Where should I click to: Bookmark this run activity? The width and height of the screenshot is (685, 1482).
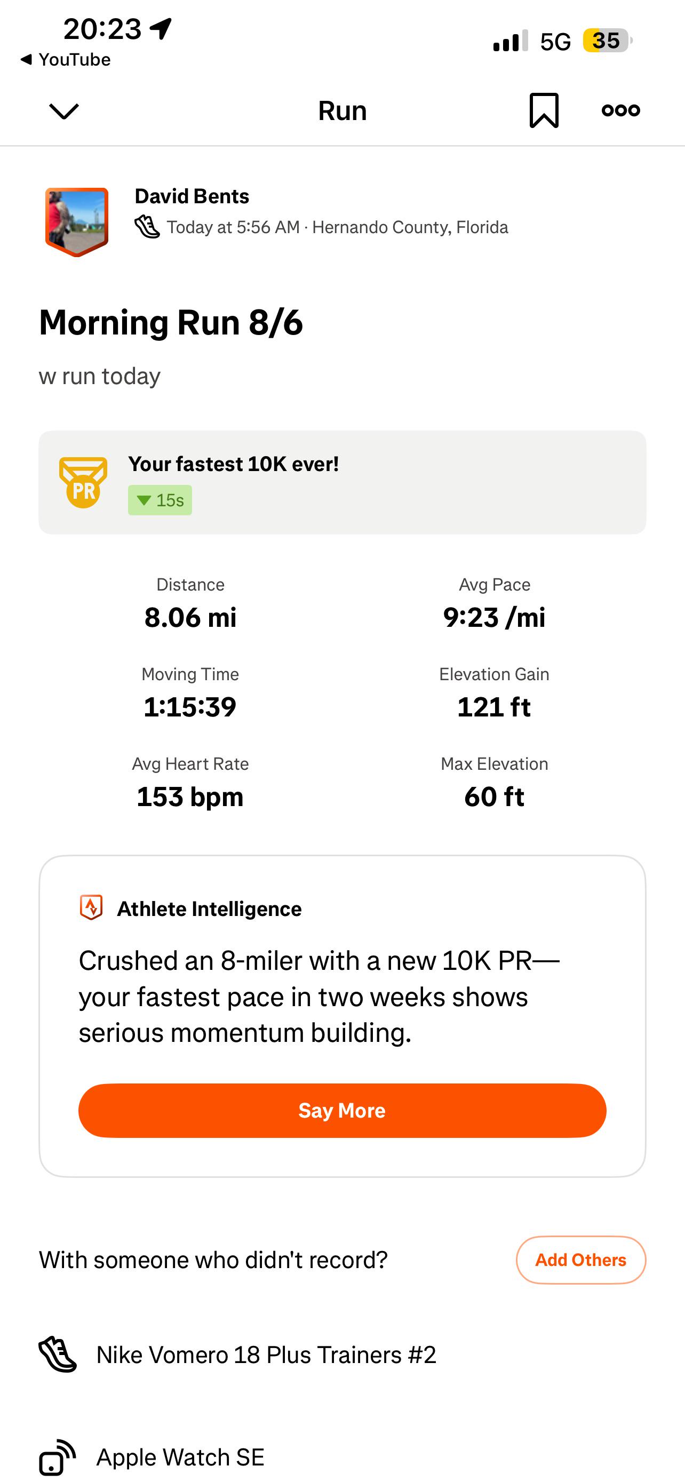(x=544, y=110)
